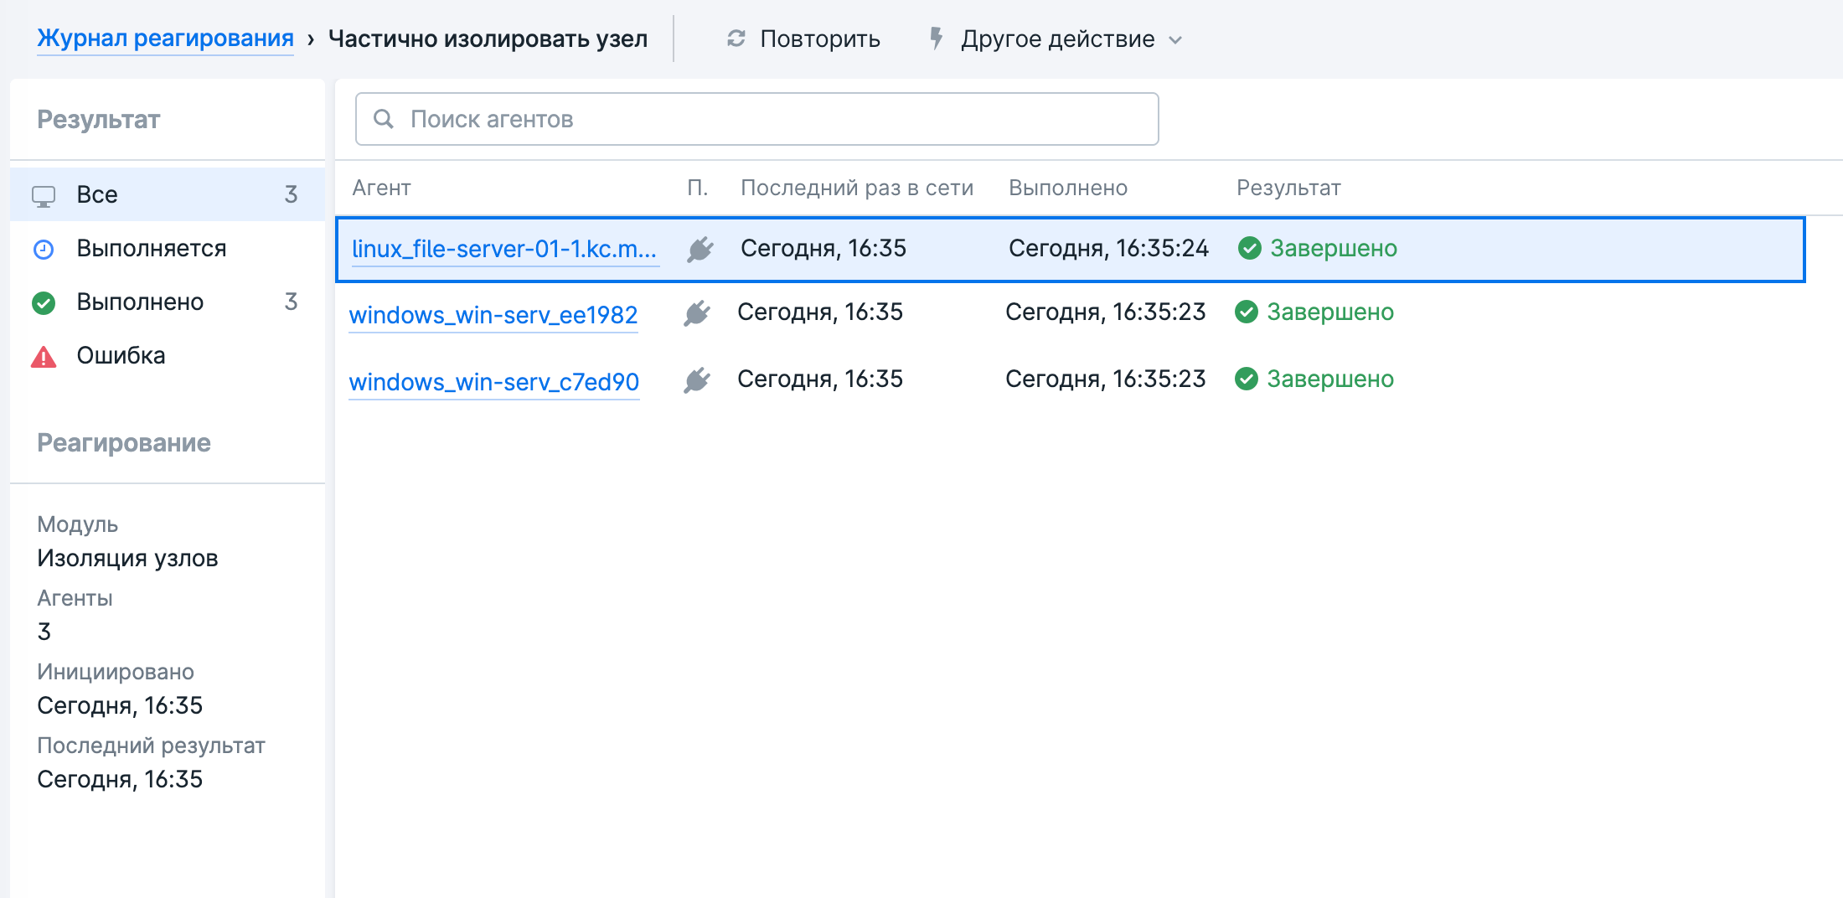
Task: Click the magnifier icon in agent search
Action: tap(384, 119)
